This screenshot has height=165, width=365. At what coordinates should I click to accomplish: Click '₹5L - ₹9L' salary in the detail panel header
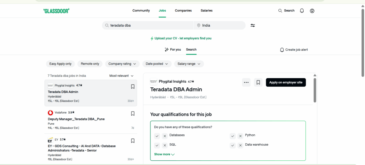point(177,97)
